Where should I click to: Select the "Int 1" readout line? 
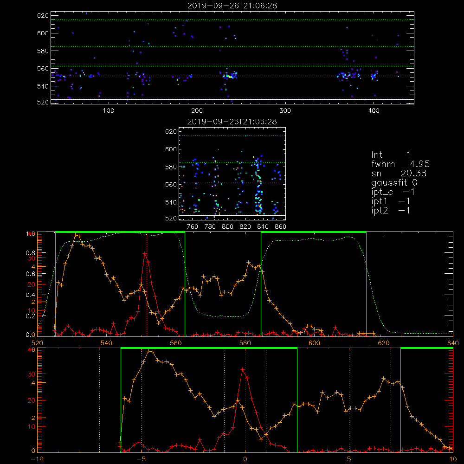(391, 155)
